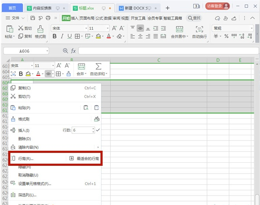260x205 pixels.
Task: Click the formula bar input
Action: pos(168,51)
